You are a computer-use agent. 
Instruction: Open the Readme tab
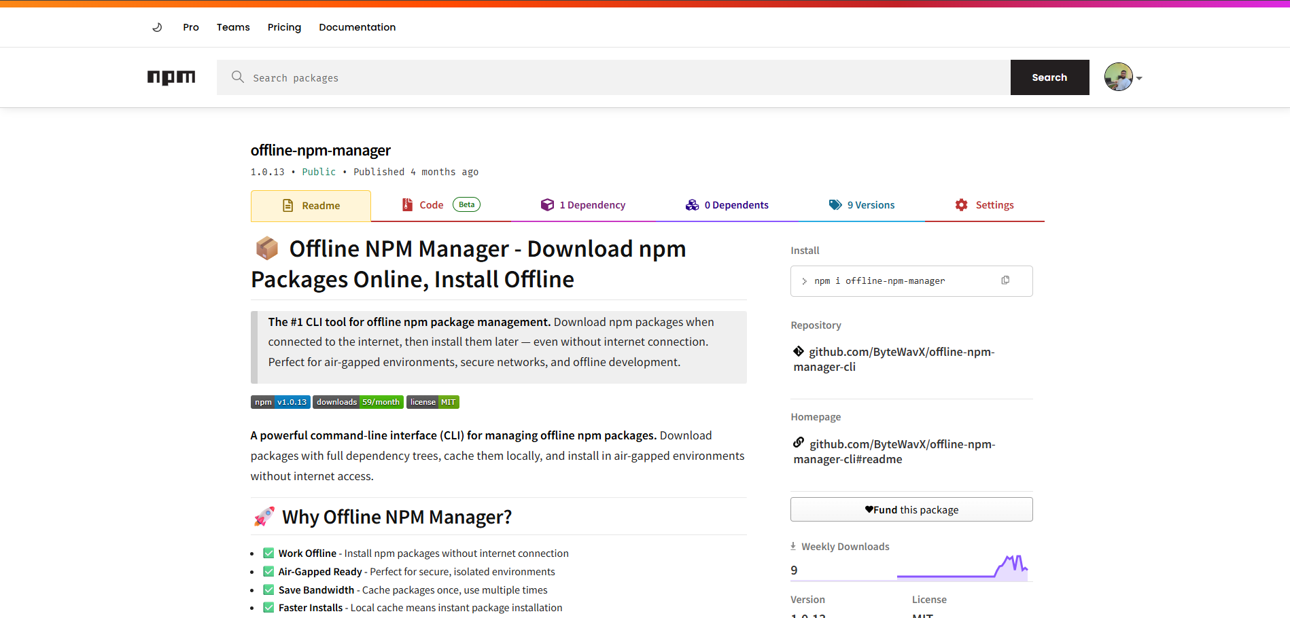click(x=311, y=206)
